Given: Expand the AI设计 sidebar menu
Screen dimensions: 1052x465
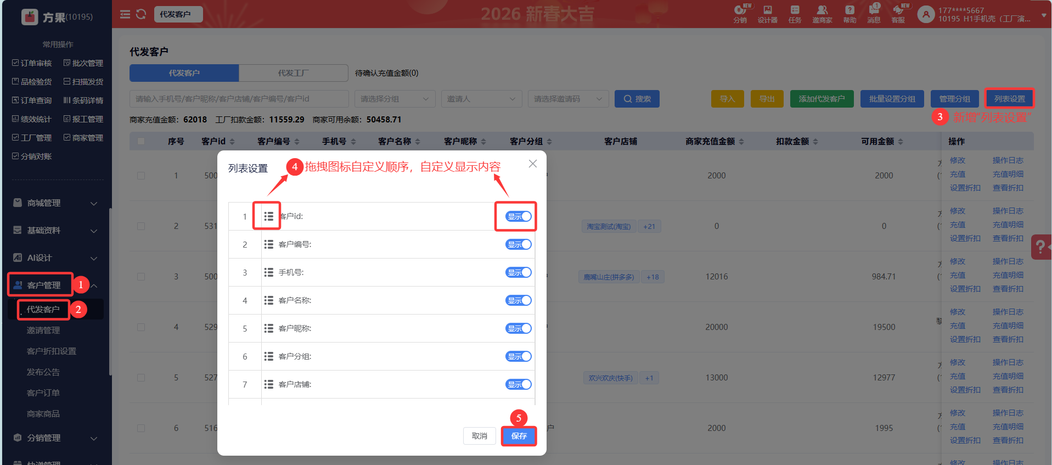Looking at the screenshot, I should (55, 258).
